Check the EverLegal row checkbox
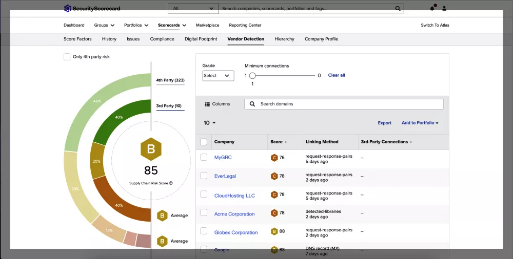 204,176
